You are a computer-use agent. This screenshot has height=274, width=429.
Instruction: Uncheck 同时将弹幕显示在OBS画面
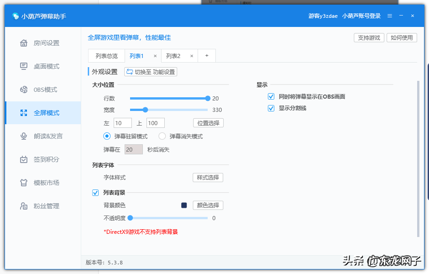tap(271, 96)
